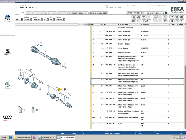
Task: Click the fit-illustration icon above diagram
Action: click(x=86, y=24)
